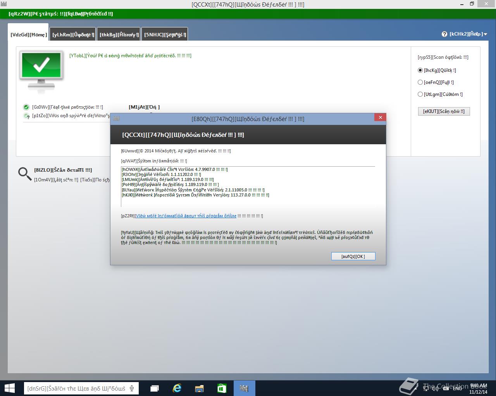Expand the Help dropdown arrow
Screen dimensions: 496x396
click(486, 34)
